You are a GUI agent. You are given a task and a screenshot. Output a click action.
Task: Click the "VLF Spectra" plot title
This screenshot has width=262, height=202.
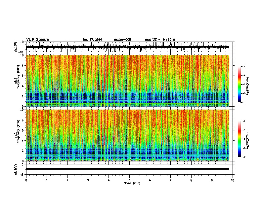[x=37, y=40]
